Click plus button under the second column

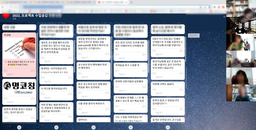56,127
